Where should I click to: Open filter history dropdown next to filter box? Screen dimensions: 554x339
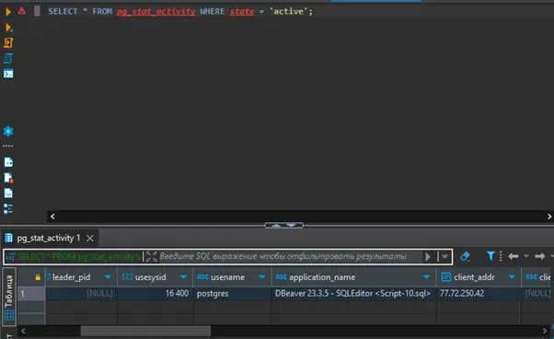(444, 256)
